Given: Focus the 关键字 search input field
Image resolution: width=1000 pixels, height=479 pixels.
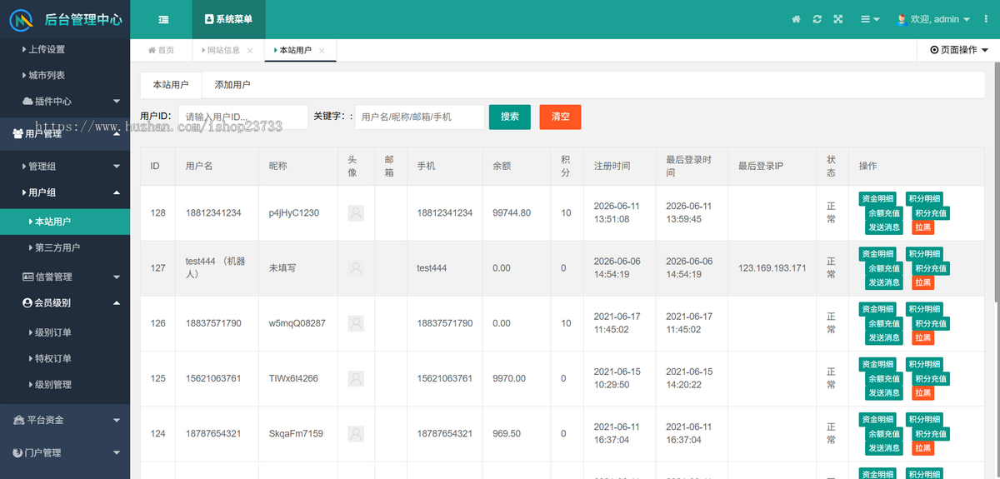Looking at the screenshot, I should [x=419, y=117].
